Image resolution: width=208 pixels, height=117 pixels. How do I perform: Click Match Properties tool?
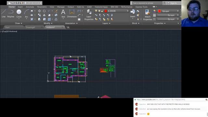pyautogui.click(x=148, y=15)
